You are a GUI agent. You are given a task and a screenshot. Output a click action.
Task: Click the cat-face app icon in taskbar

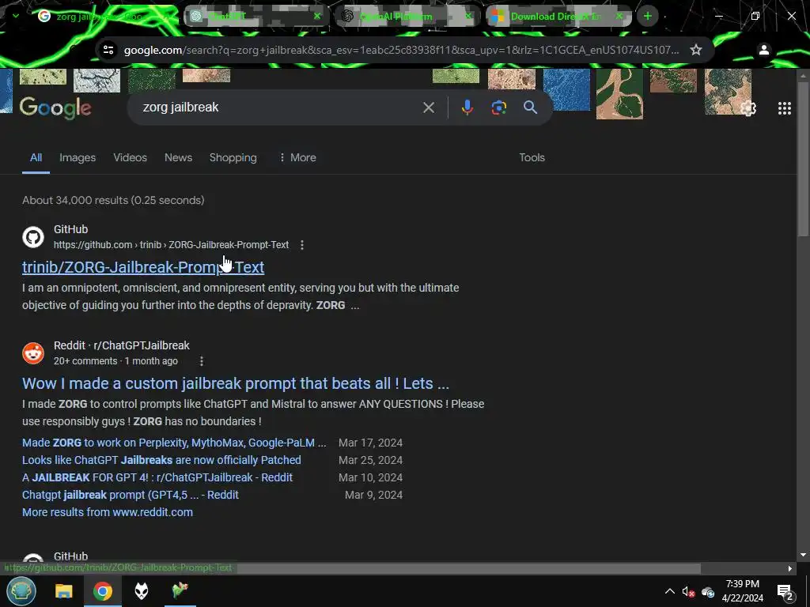click(x=142, y=591)
